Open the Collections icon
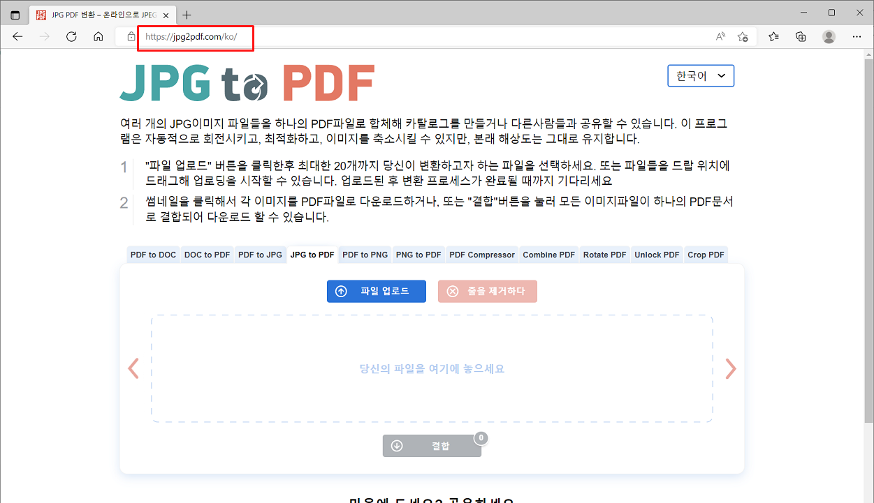874x503 pixels. pos(801,37)
